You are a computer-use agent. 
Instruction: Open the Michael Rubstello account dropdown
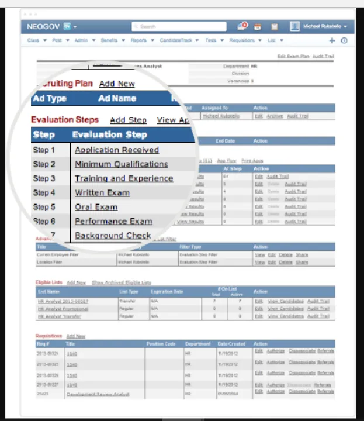click(325, 26)
